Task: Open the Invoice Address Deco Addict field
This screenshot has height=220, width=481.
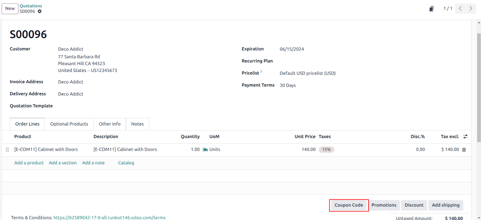Action: [x=71, y=82]
